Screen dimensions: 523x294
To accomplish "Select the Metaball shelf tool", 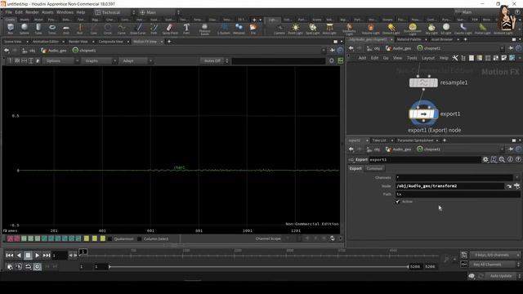I will (x=239, y=29).
